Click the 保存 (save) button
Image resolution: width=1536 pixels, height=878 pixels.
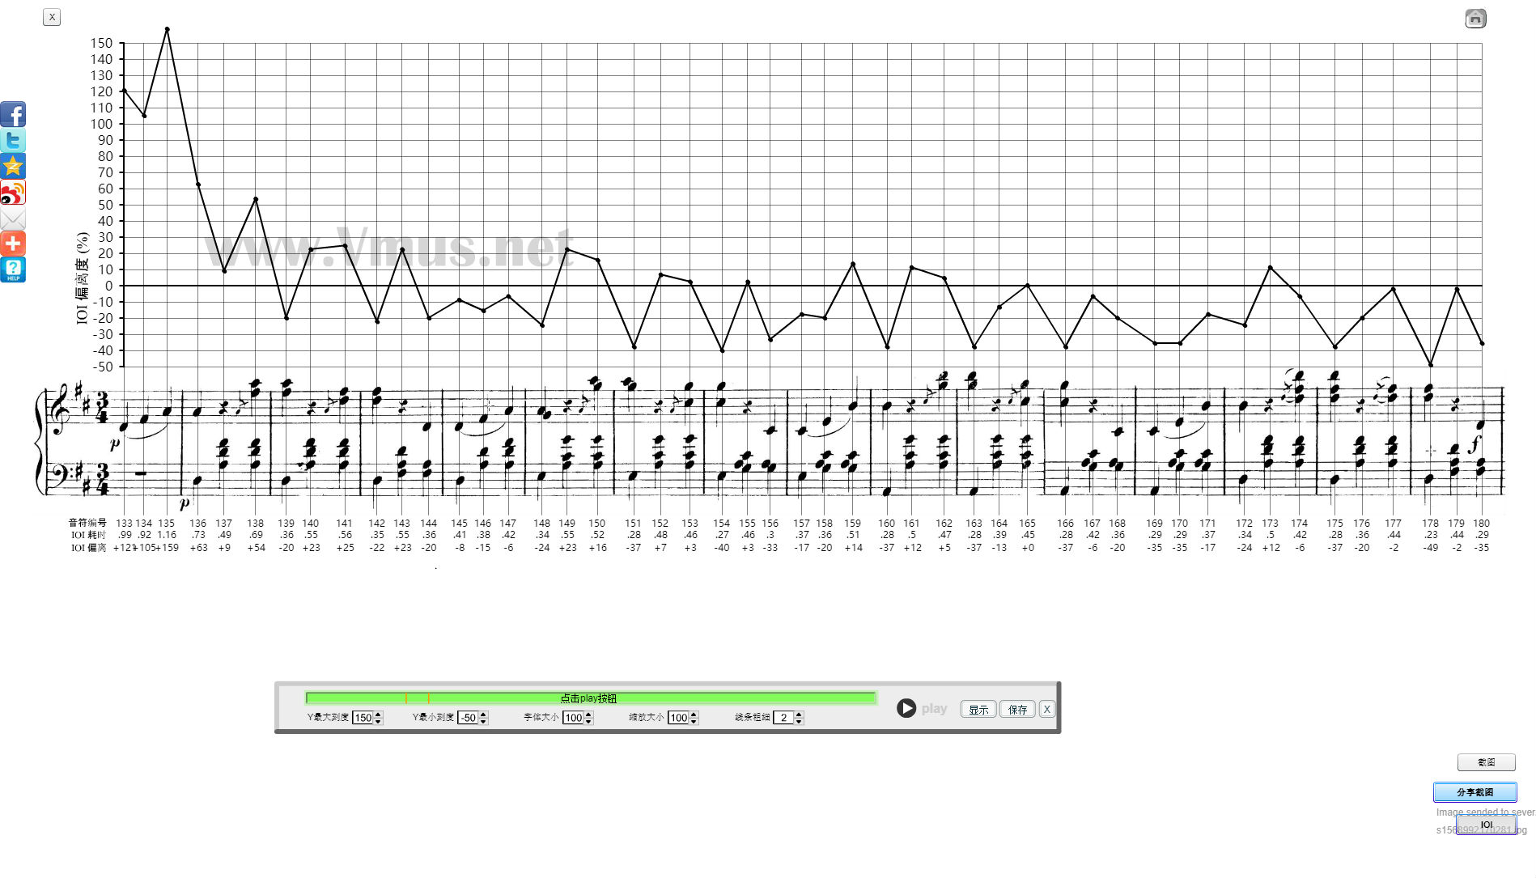(1017, 710)
